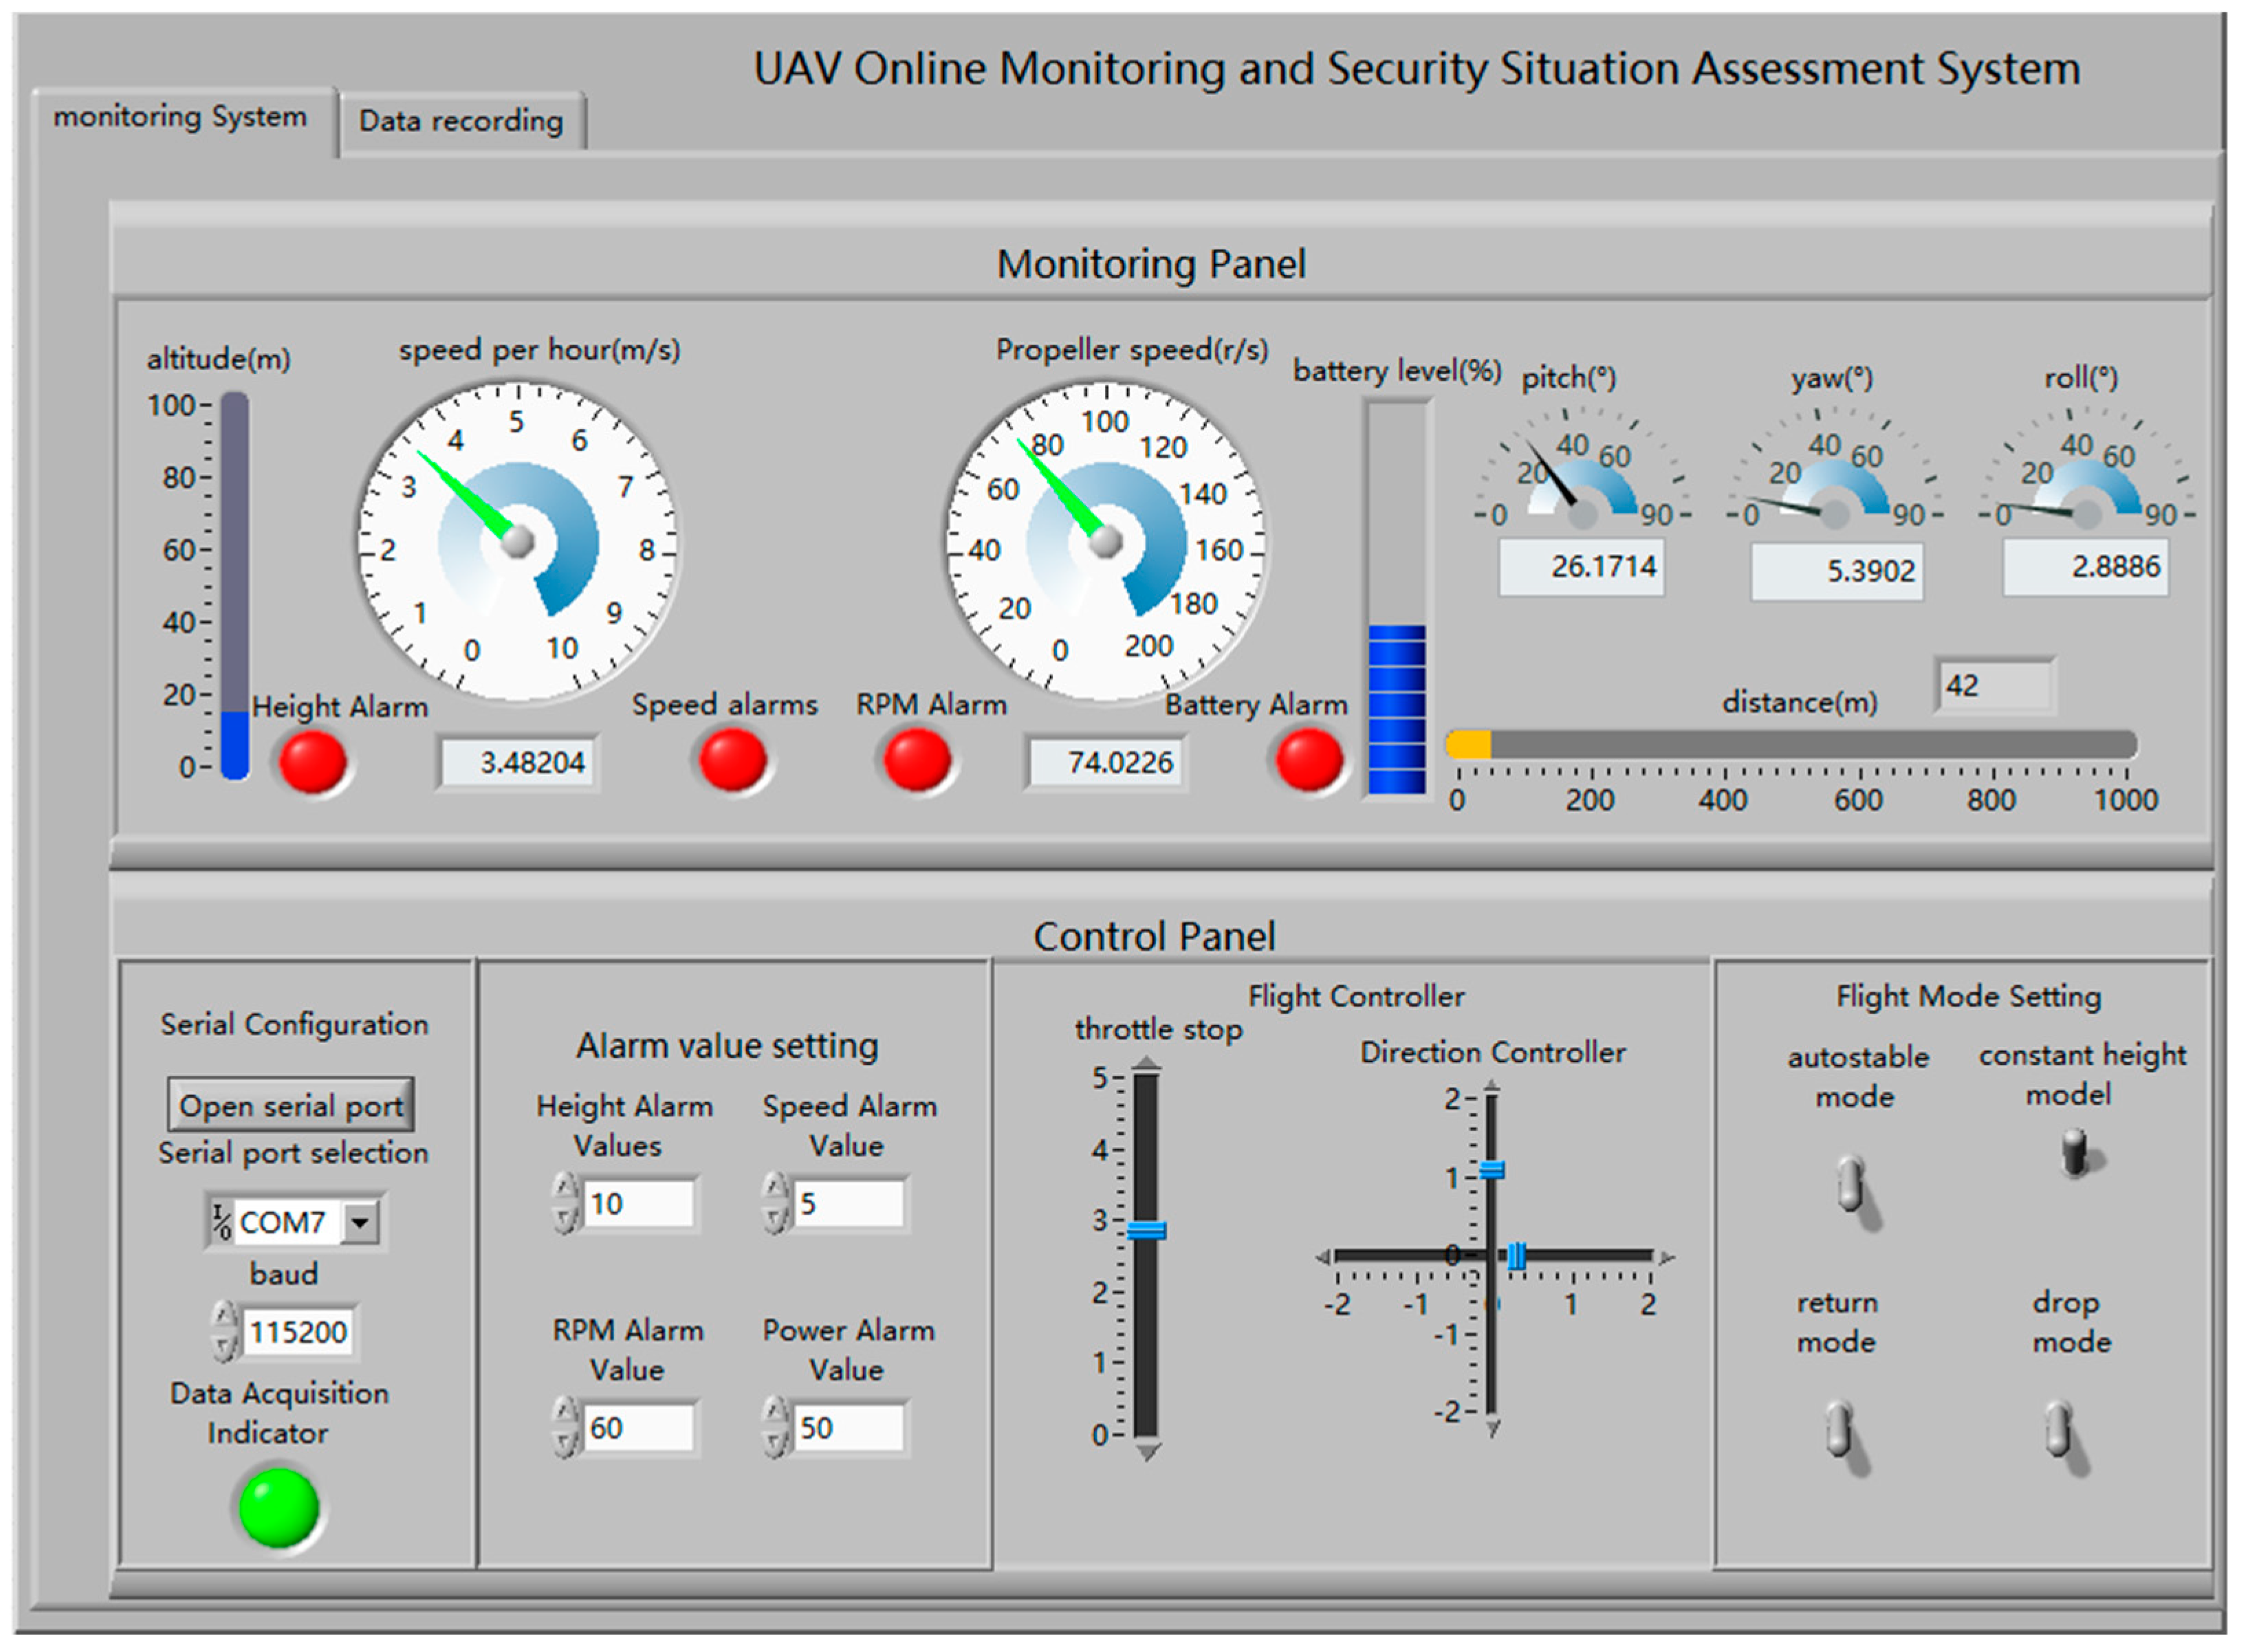Select the monitoring System tab
This screenshot has width=2241, height=1652.
point(180,118)
